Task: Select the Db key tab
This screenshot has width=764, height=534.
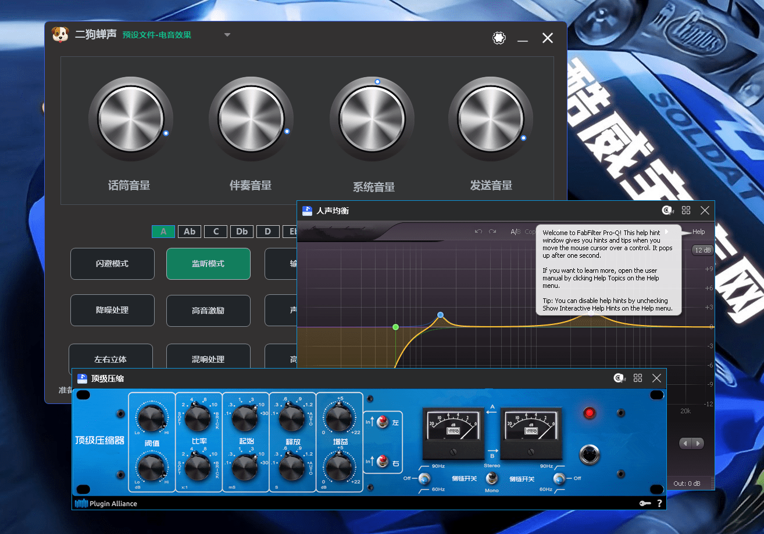Action: 242,232
